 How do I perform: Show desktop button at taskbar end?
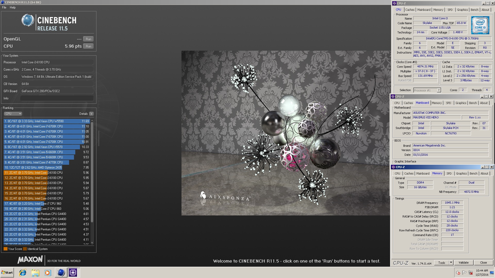(492, 273)
